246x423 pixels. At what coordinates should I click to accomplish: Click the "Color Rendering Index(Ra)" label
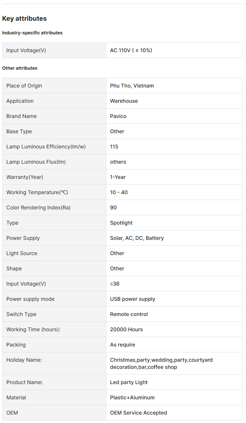(38, 207)
